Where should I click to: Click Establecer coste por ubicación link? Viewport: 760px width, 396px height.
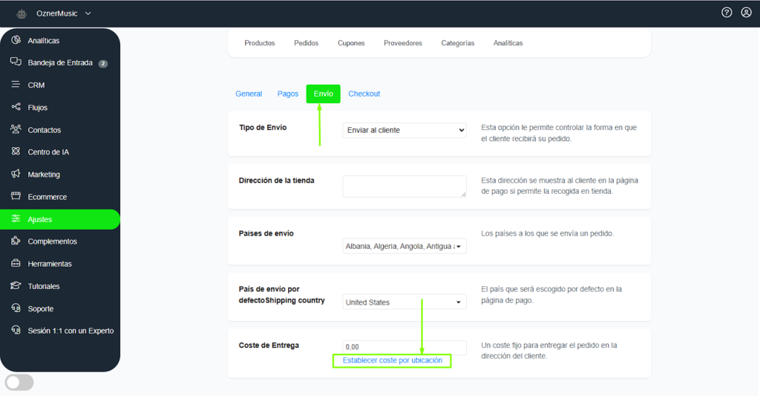tap(392, 360)
